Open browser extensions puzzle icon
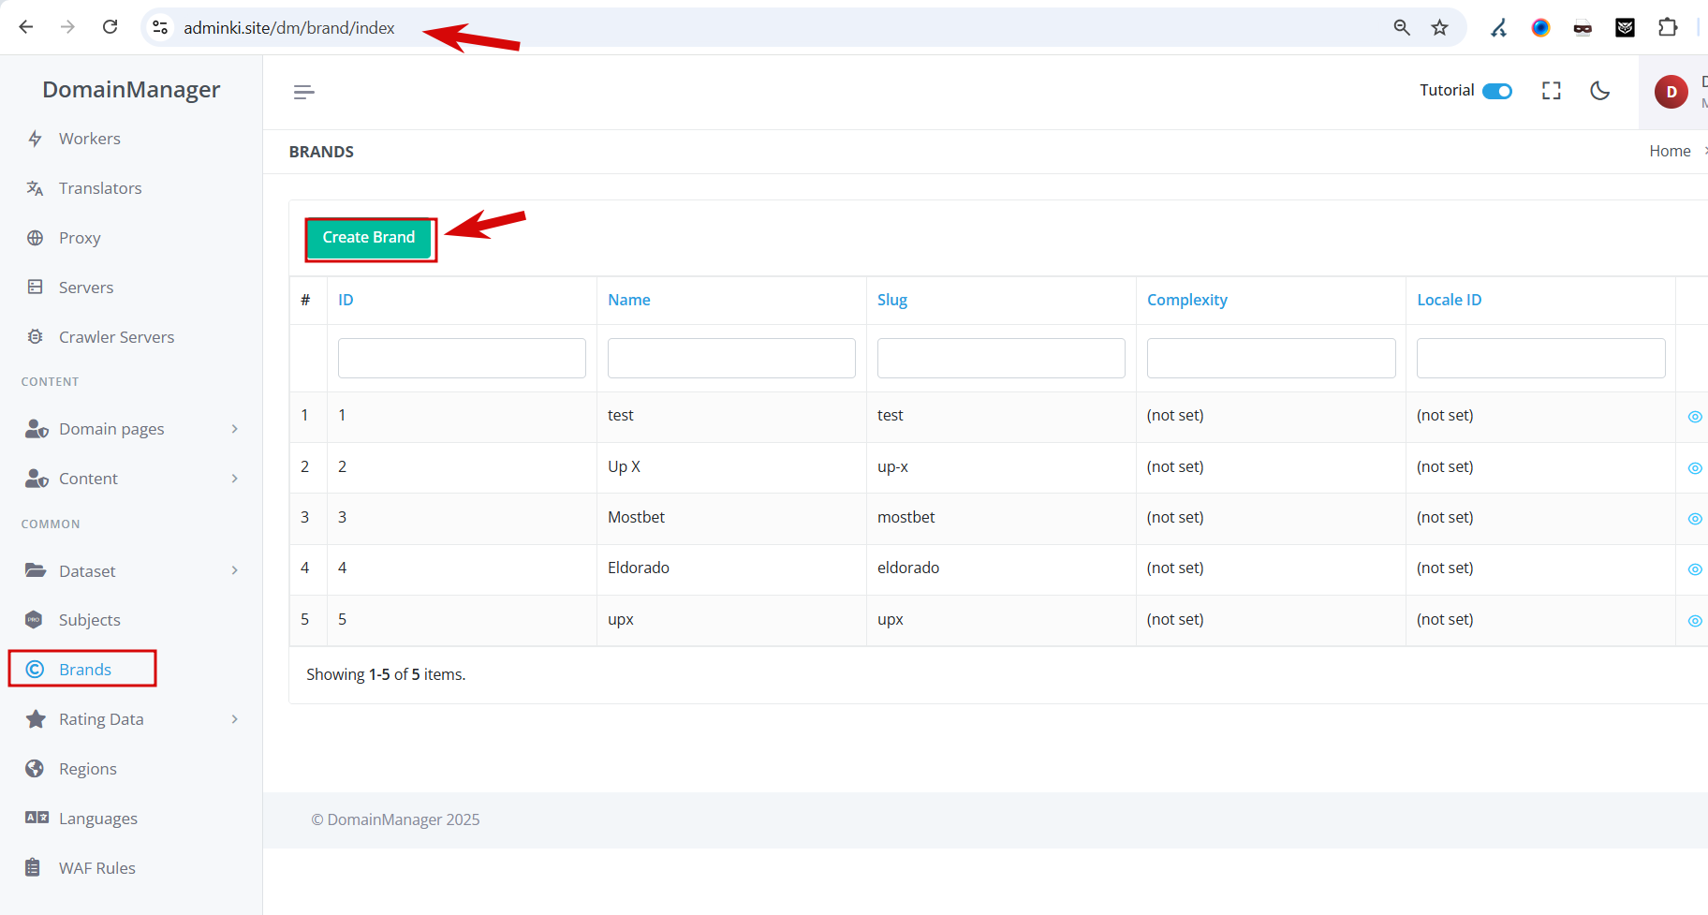This screenshot has width=1708, height=915. pos(1668,27)
